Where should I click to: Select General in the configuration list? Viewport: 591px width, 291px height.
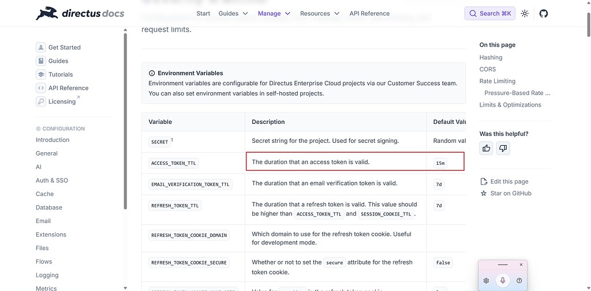pyautogui.click(x=47, y=153)
